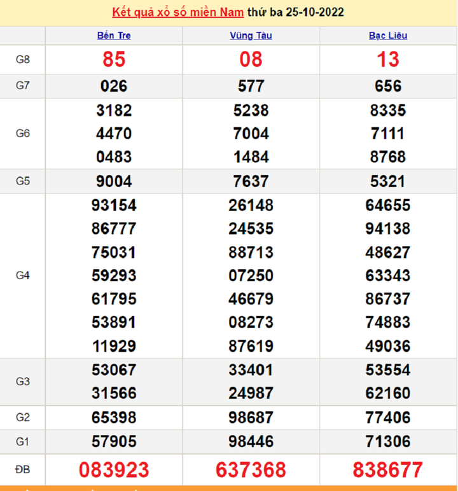Click Vũng Tàu G8 result 08
The height and width of the screenshot is (491, 458).
[x=251, y=60]
